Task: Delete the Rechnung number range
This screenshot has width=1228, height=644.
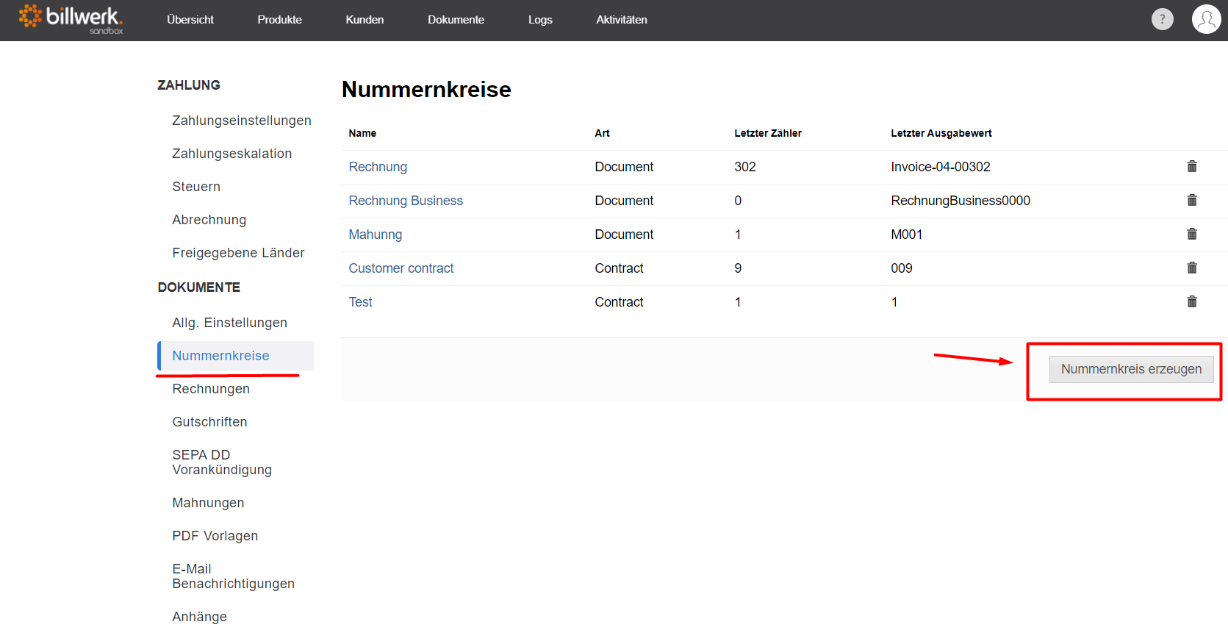Action: coord(1192,166)
